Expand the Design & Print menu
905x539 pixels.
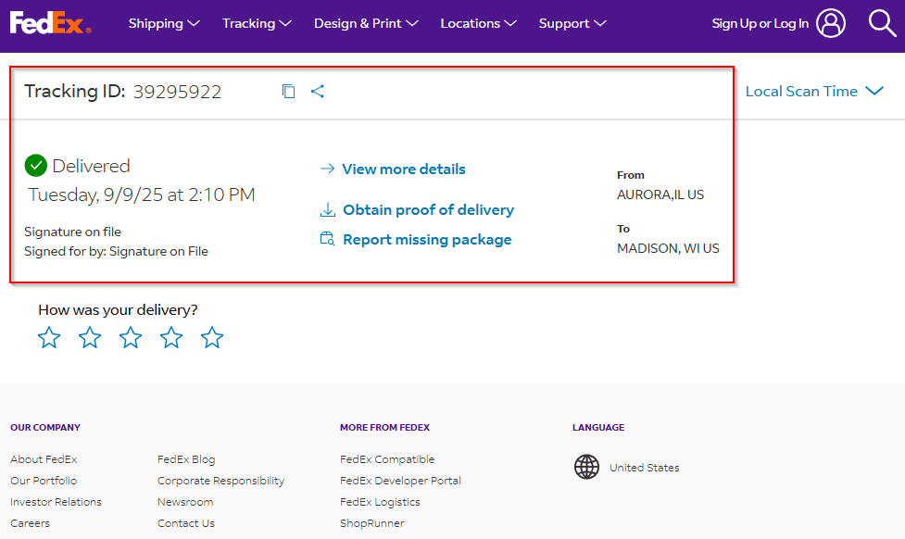pyautogui.click(x=366, y=24)
